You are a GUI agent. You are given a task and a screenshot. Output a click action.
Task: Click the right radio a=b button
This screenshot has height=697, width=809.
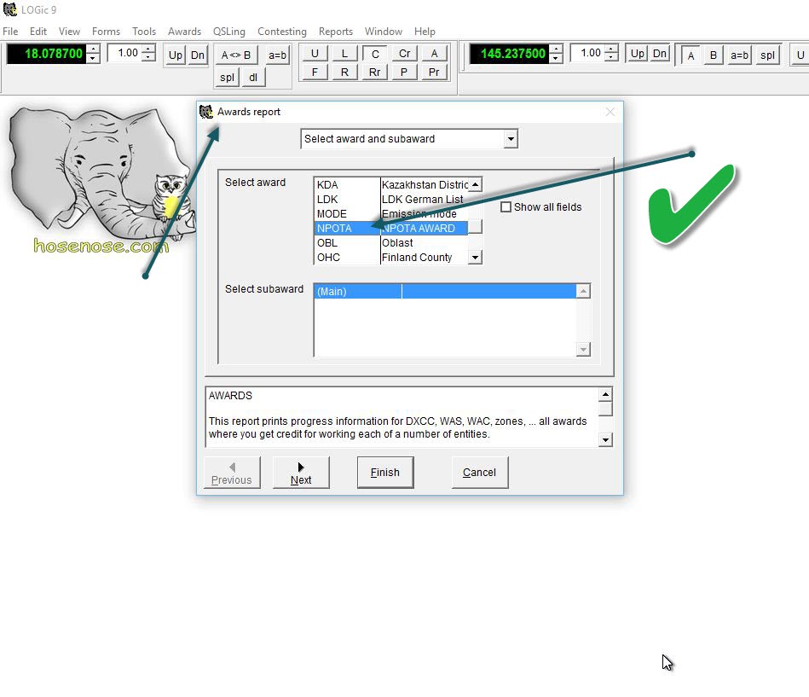click(x=739, y=55)
